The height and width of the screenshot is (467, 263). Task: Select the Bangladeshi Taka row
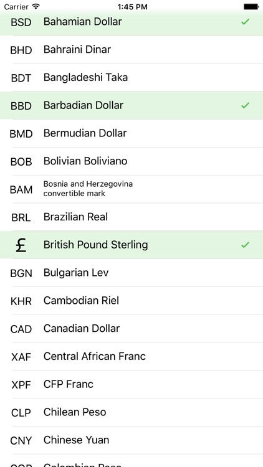click(x=131, y=77)
